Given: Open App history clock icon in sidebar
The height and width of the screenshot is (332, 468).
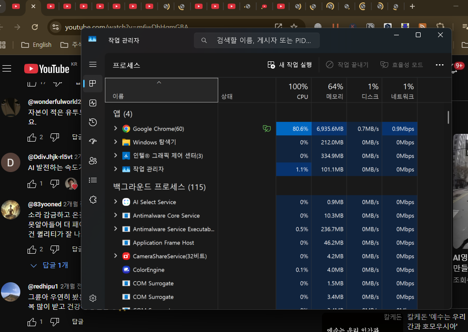Looking at the screenshot, I should coord(93,122).
